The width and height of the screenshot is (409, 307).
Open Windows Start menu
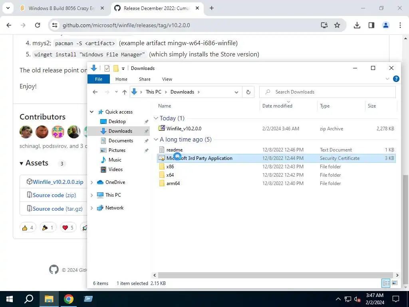[x=10, y=299]
